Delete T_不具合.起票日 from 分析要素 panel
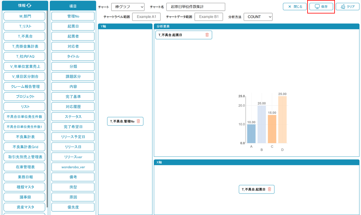Screen dimensions: 361x215 207,35
